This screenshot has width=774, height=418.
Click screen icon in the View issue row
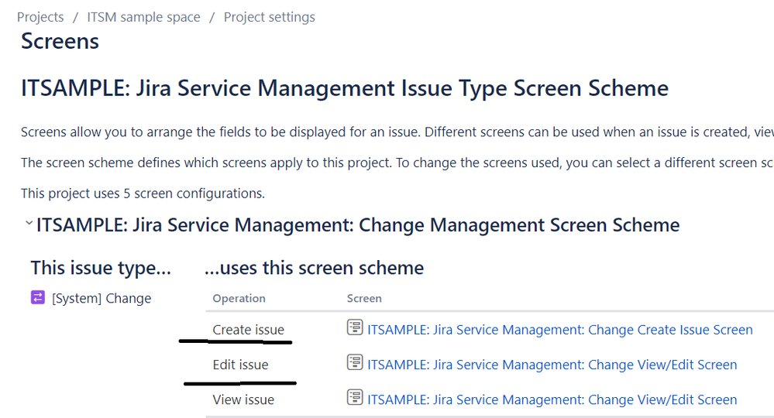coord(355,398)
